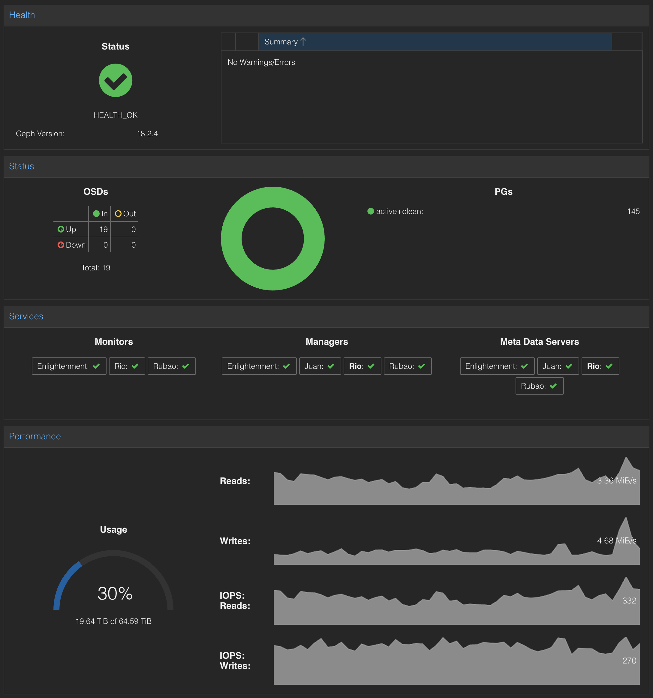Click the Summary column sort arrow
This screenshot has height=698, width=653.
pyautogui.click(x=303, y=42)
